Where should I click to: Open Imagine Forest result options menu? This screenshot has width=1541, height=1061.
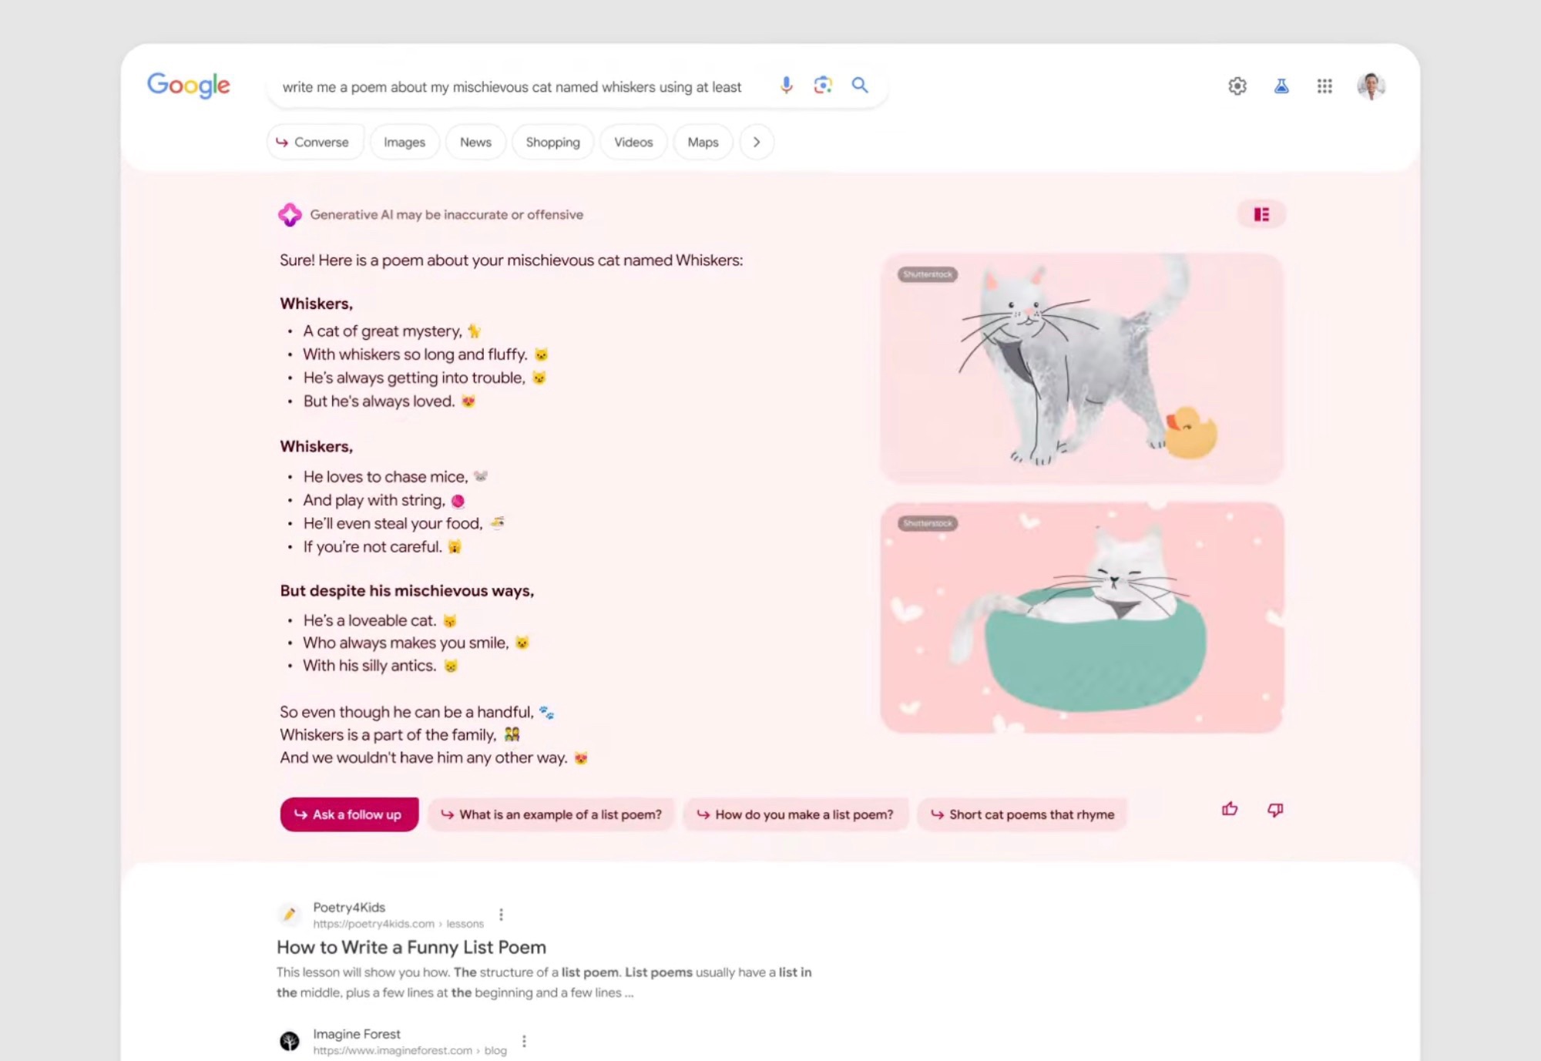click(x=524, y=1041)
